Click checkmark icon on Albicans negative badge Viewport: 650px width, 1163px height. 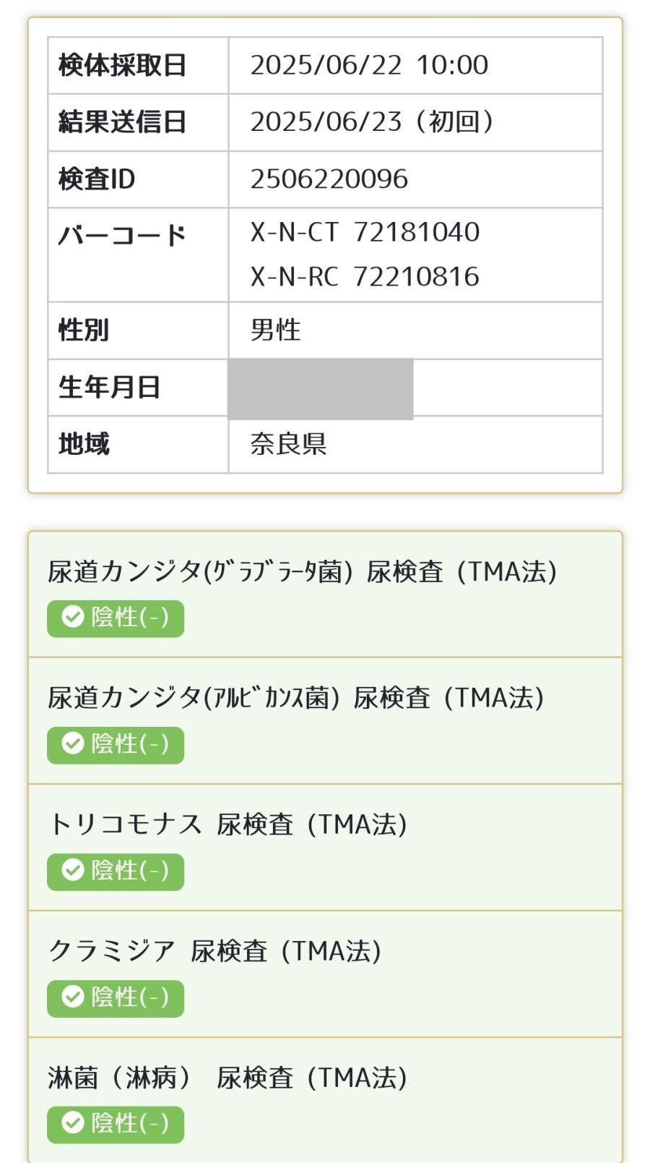click(72, 744)
